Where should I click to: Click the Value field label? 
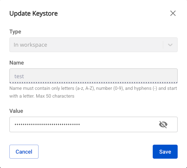[x=16, y=111]
